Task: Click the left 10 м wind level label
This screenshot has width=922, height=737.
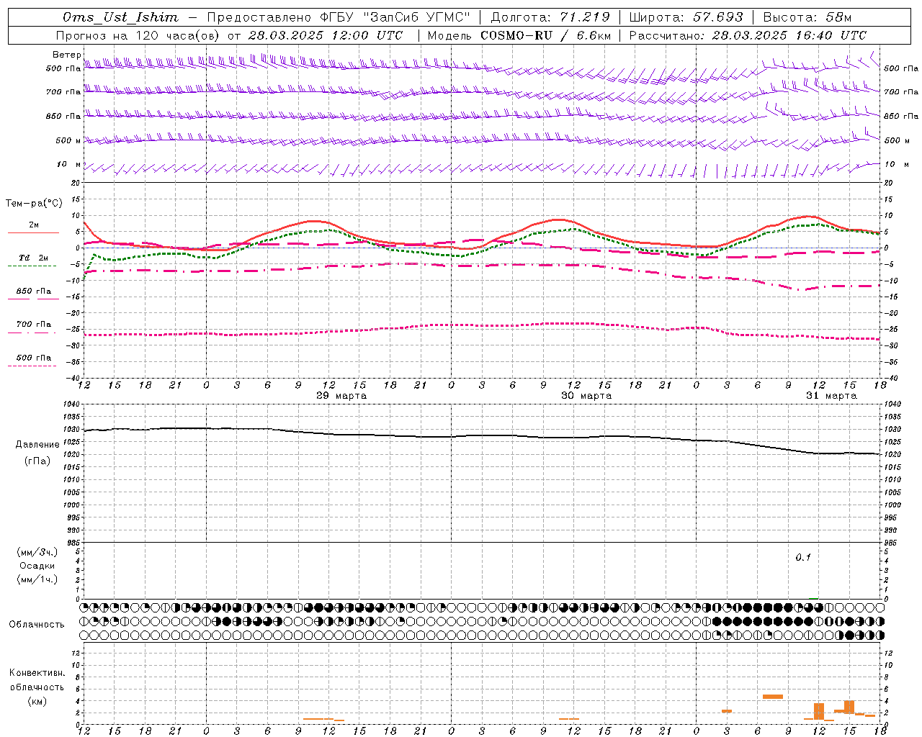Action: [x=68, y=164]
